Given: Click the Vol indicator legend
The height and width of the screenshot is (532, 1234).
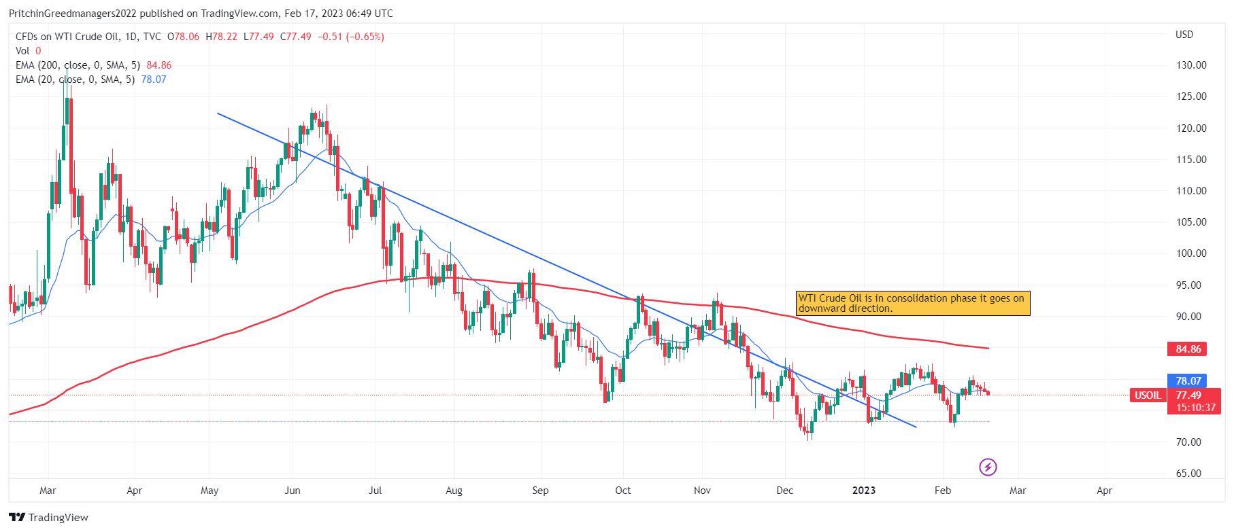Looking at the screenshot, I should 28,51.
